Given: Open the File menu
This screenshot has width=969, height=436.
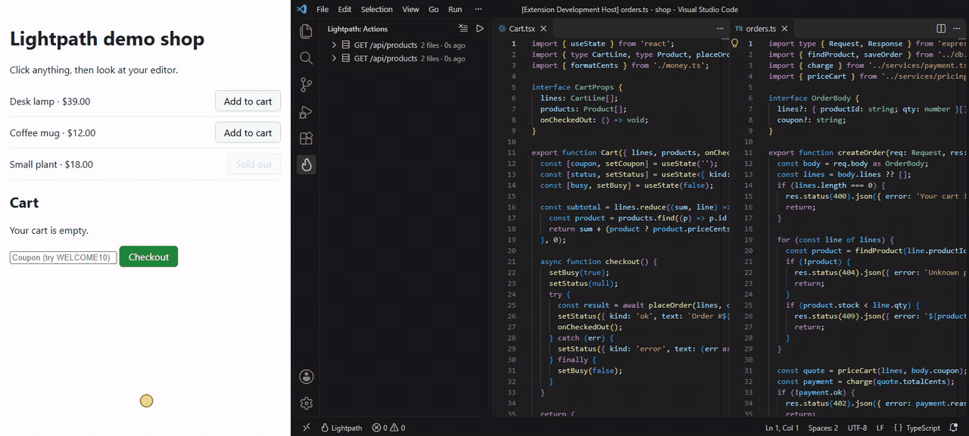Looking at the screenshot, I should [x=322, y=9].
